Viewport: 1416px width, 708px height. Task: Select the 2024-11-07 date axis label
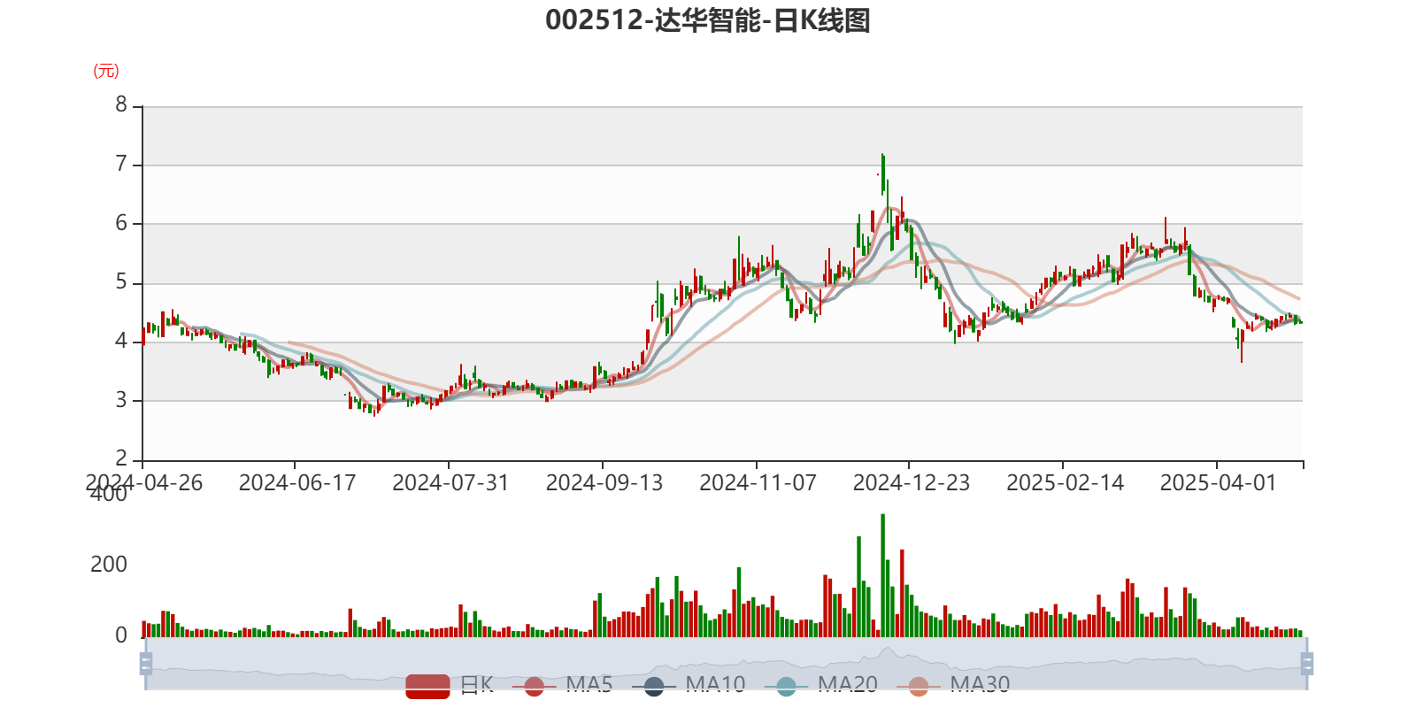tap(758, 482)
